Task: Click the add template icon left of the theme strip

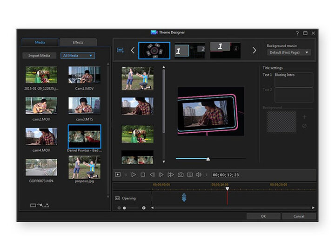Action: pyautogui.click(x=121, y=50)
